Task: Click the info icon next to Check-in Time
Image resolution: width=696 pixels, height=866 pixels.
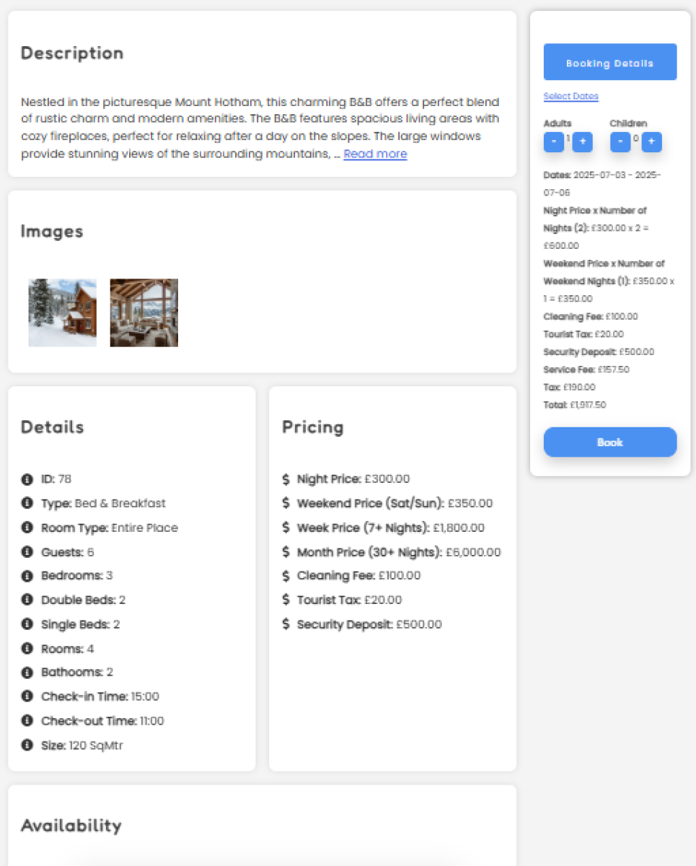Action: tap(27, 696)
